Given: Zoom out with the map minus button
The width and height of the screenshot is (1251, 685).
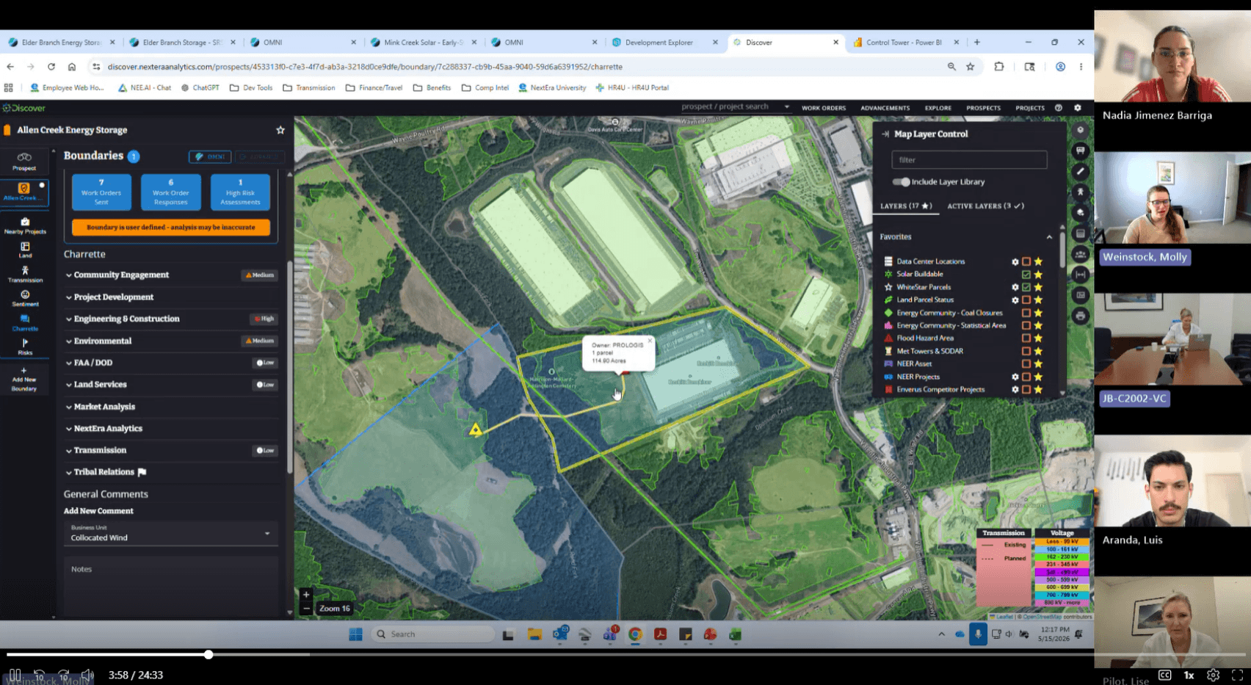Looking at the screenshot, I should point(306,608).
